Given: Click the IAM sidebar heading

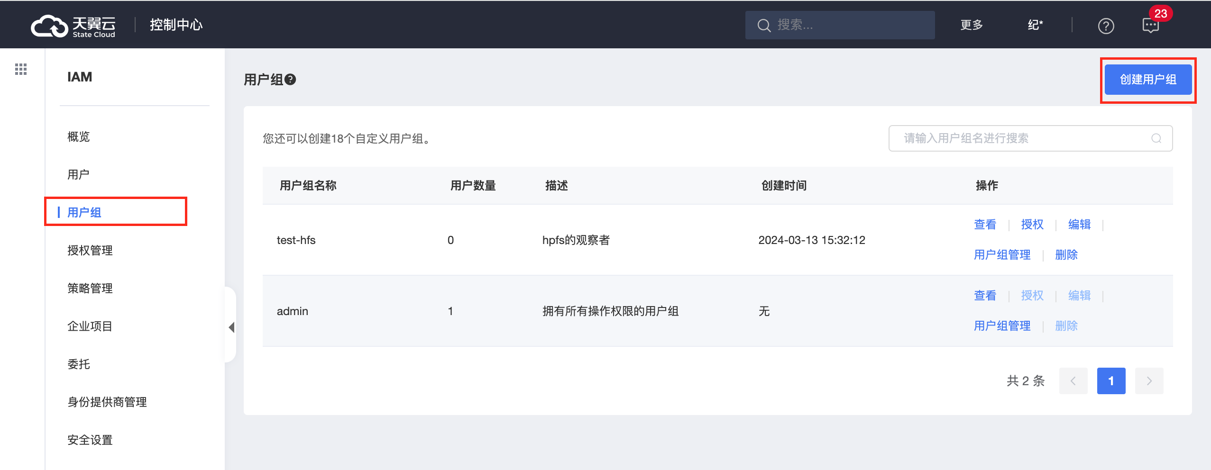Looking at the screenshot, I should 80,77.
